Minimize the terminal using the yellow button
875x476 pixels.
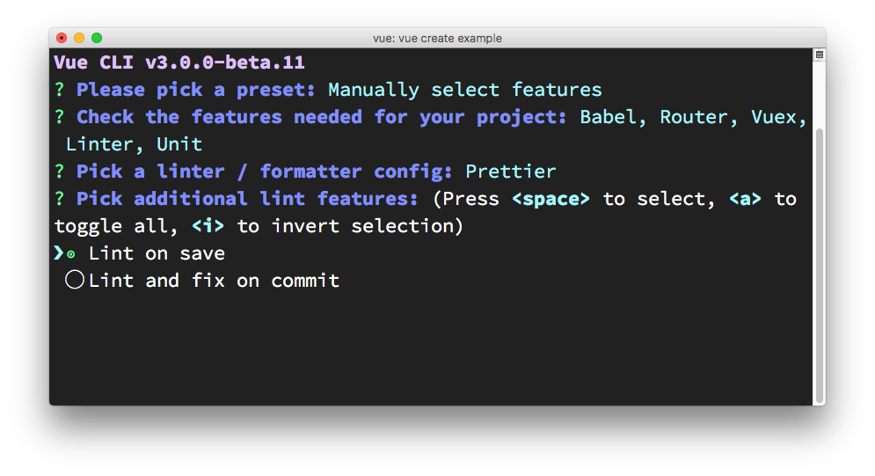pyautogui.click(x=79, y=38)
